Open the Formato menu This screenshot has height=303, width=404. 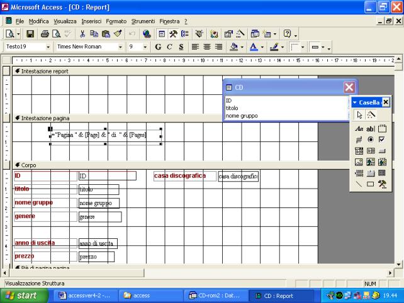tap(116, 21)
